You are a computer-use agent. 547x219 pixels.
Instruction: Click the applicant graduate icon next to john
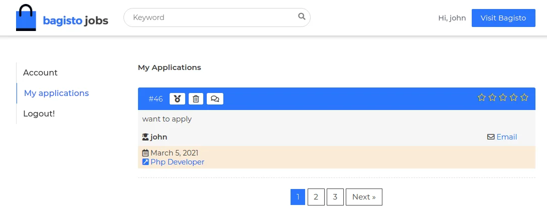pos(146,137)
